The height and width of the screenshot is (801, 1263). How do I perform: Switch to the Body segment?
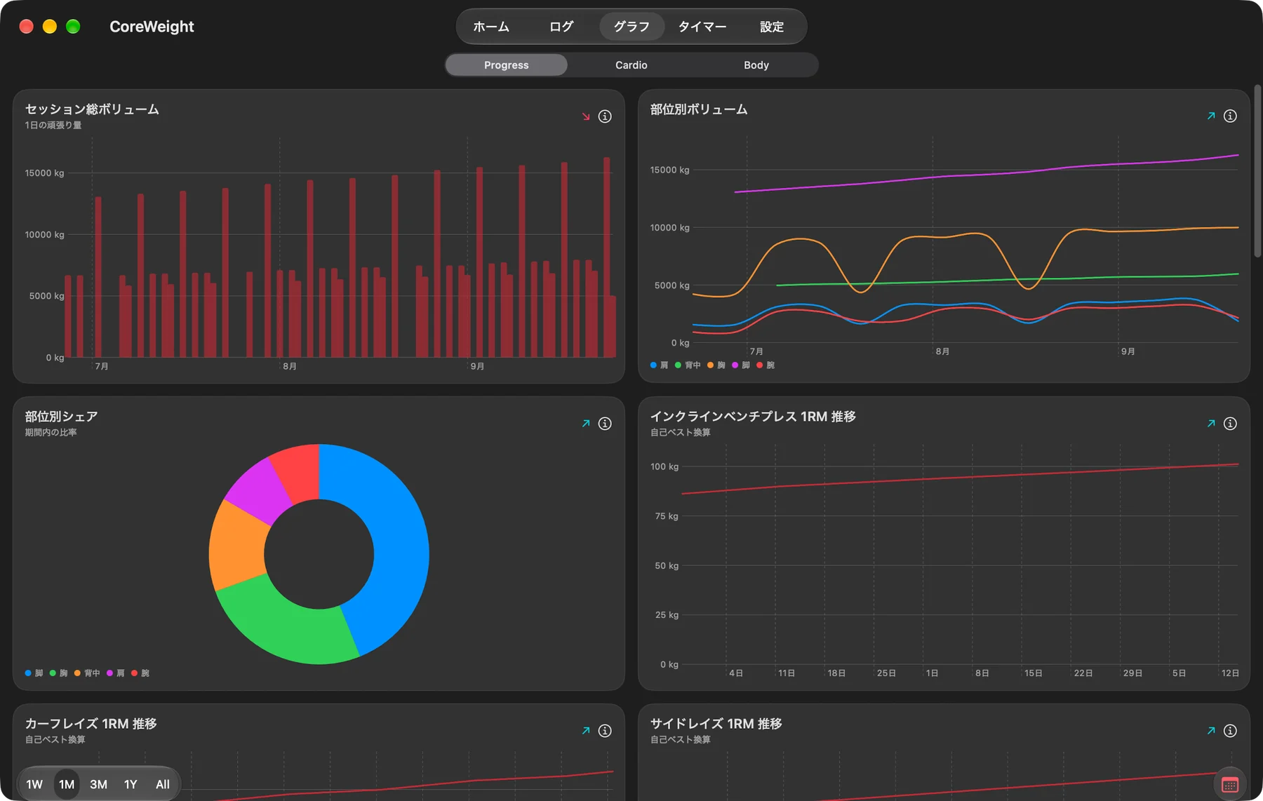756,65
